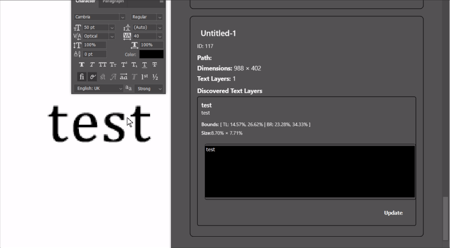Click the tracking VA icon

click(x=127, y=36)
